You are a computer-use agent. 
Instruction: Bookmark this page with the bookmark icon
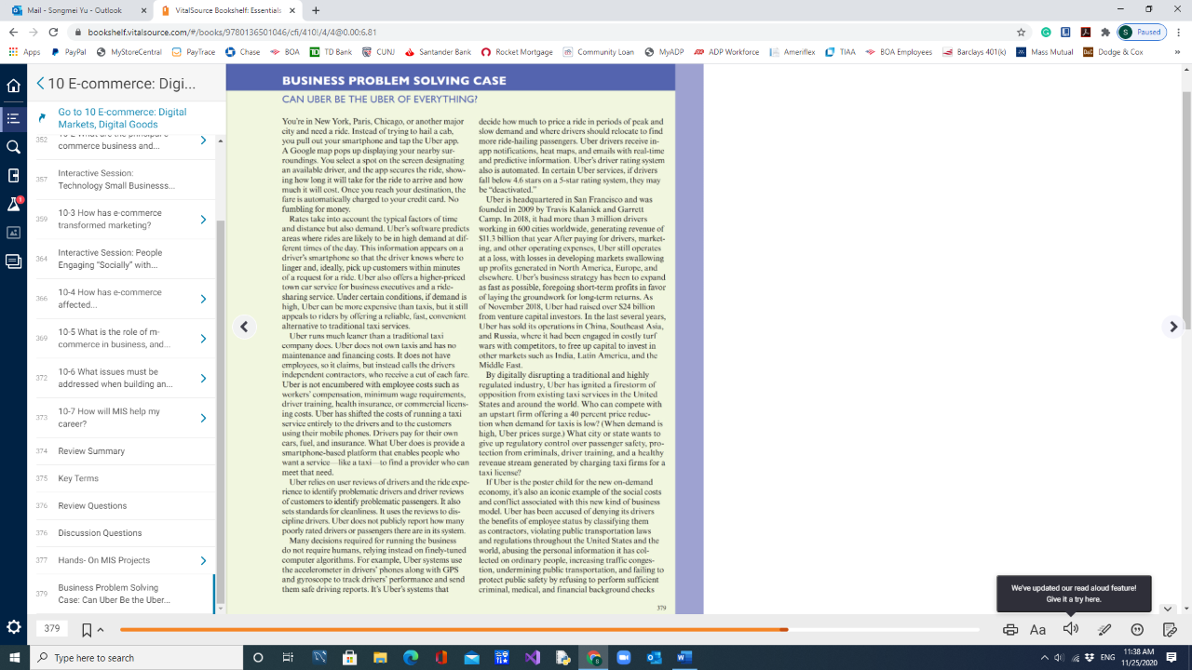coord(87,630)
